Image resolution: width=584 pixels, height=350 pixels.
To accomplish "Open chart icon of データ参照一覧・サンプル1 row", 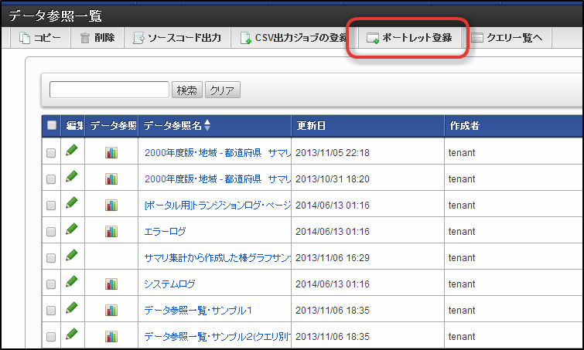I will tap(111, 310).
